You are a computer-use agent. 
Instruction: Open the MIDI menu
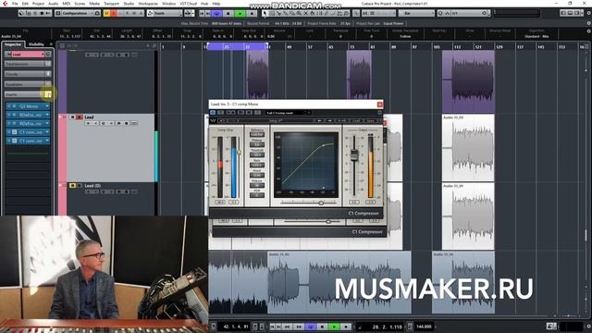(x=67, y=4)
